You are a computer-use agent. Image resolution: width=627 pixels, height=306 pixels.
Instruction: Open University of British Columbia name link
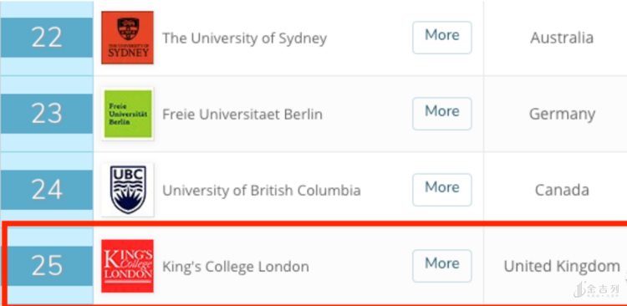pos(262,191)
